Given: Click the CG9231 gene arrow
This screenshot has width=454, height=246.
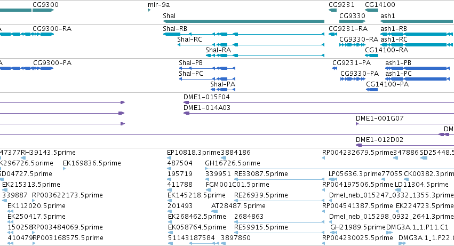Looking at the screenshot, I should pos(333,10).
